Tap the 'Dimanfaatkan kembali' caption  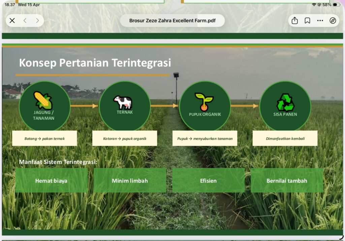285,138
